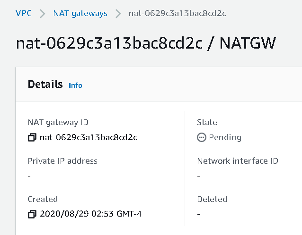
Task: Click the Pending status icon
Action: pyautogui.click(x=202, y=138)
